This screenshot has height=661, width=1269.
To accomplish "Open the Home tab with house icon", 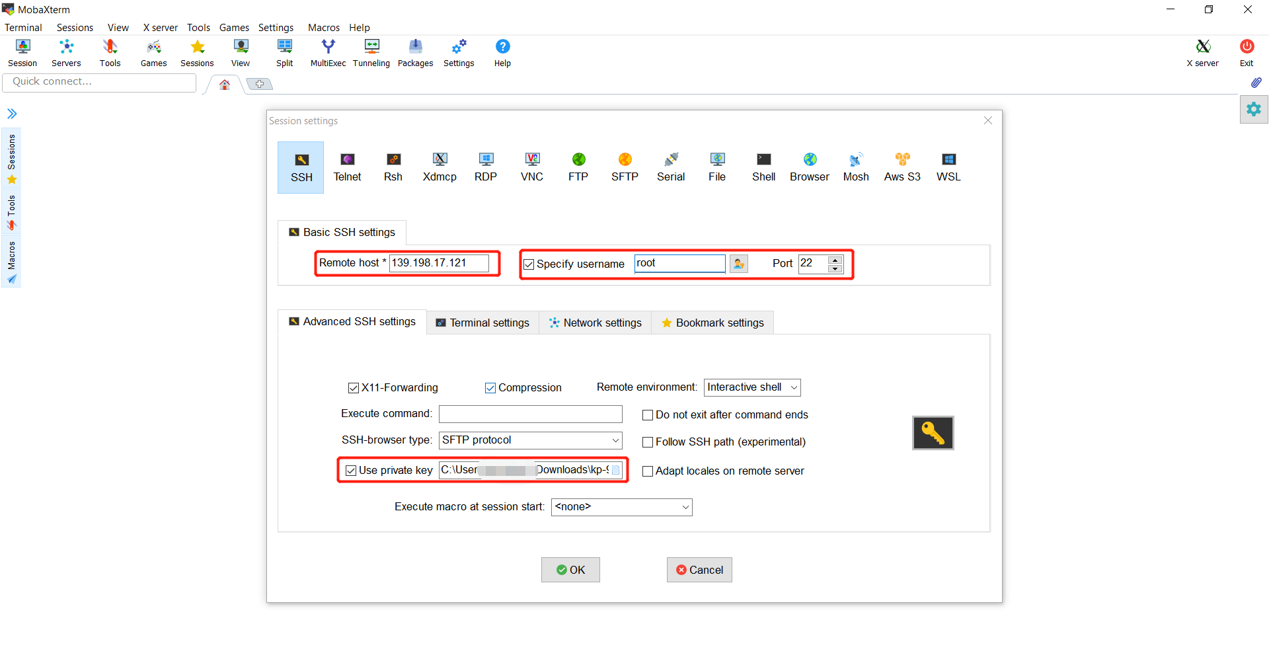I will (225, 85).
